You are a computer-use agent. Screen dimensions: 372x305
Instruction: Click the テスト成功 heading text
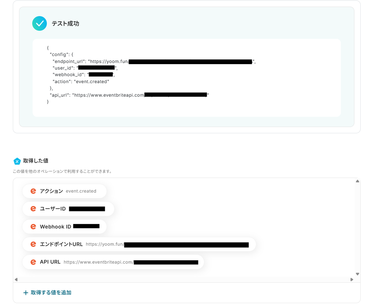pos(66,23)
